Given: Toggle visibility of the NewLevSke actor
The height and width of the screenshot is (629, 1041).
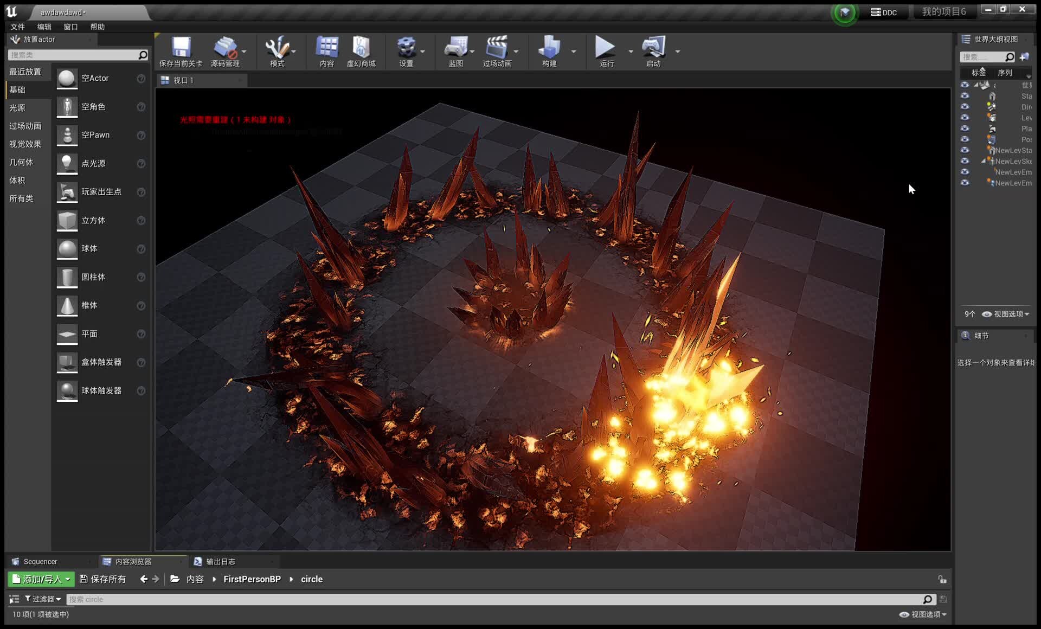Looking at the screenshot, I should point(965,161).
